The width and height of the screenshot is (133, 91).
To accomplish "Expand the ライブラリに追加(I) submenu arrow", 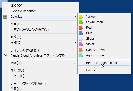I will pos(75,50).
